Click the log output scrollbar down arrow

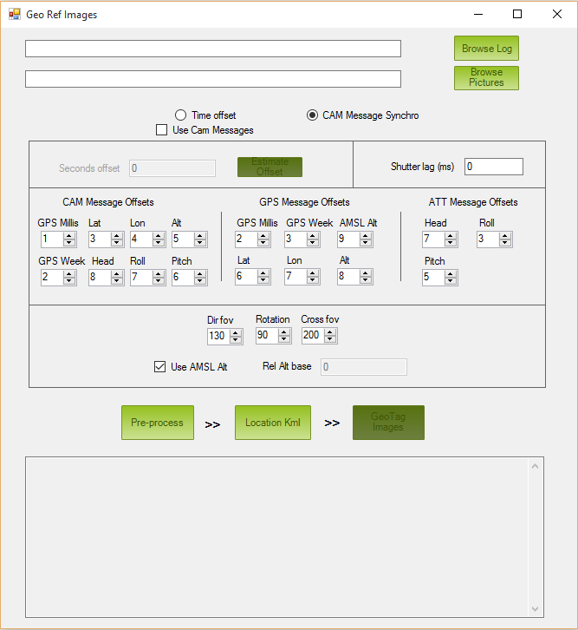(x=535, y=608)
